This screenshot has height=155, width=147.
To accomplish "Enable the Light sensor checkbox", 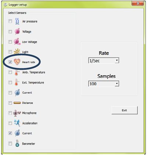I will click(10, 52).
